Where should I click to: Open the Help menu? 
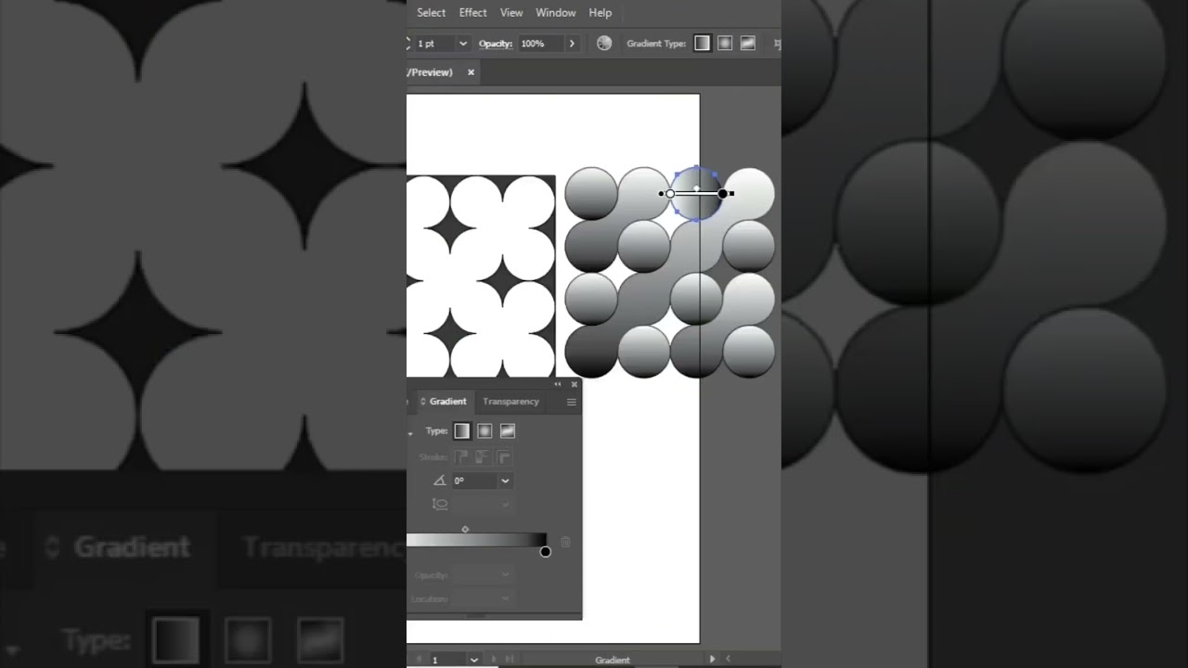[600, 13]
